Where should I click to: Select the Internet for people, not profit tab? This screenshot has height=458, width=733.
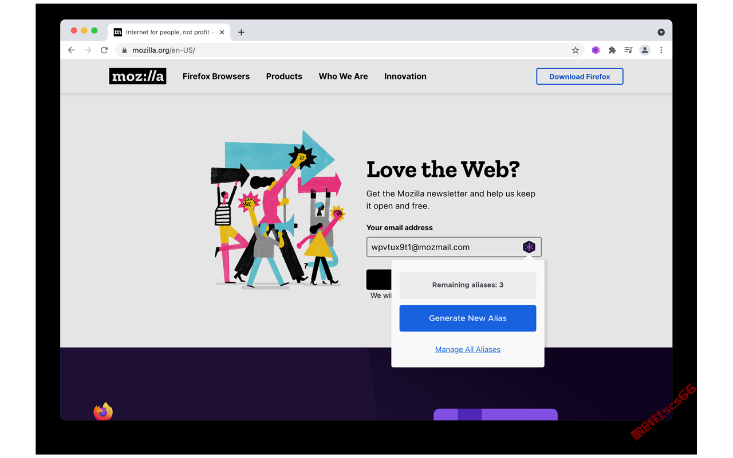[x=169, y=32]
